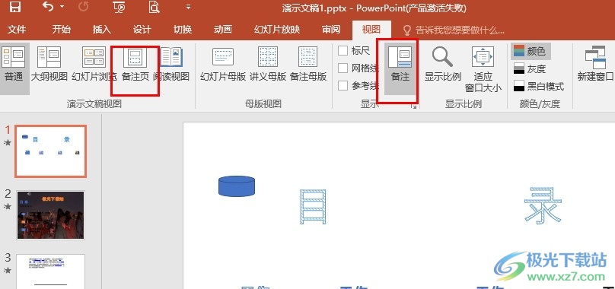Open the undo history dropdown arrow
615x289 pixels.
62,7
